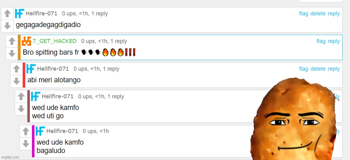
Task: Reply to the Bro spitting bars comment
Action: [x=334, y=41]
